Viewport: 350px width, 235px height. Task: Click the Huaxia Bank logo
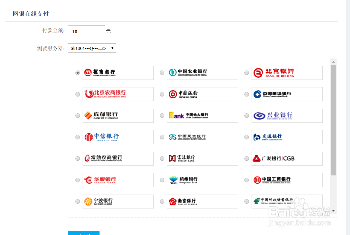pyautogui.click(x=118, y=180)
